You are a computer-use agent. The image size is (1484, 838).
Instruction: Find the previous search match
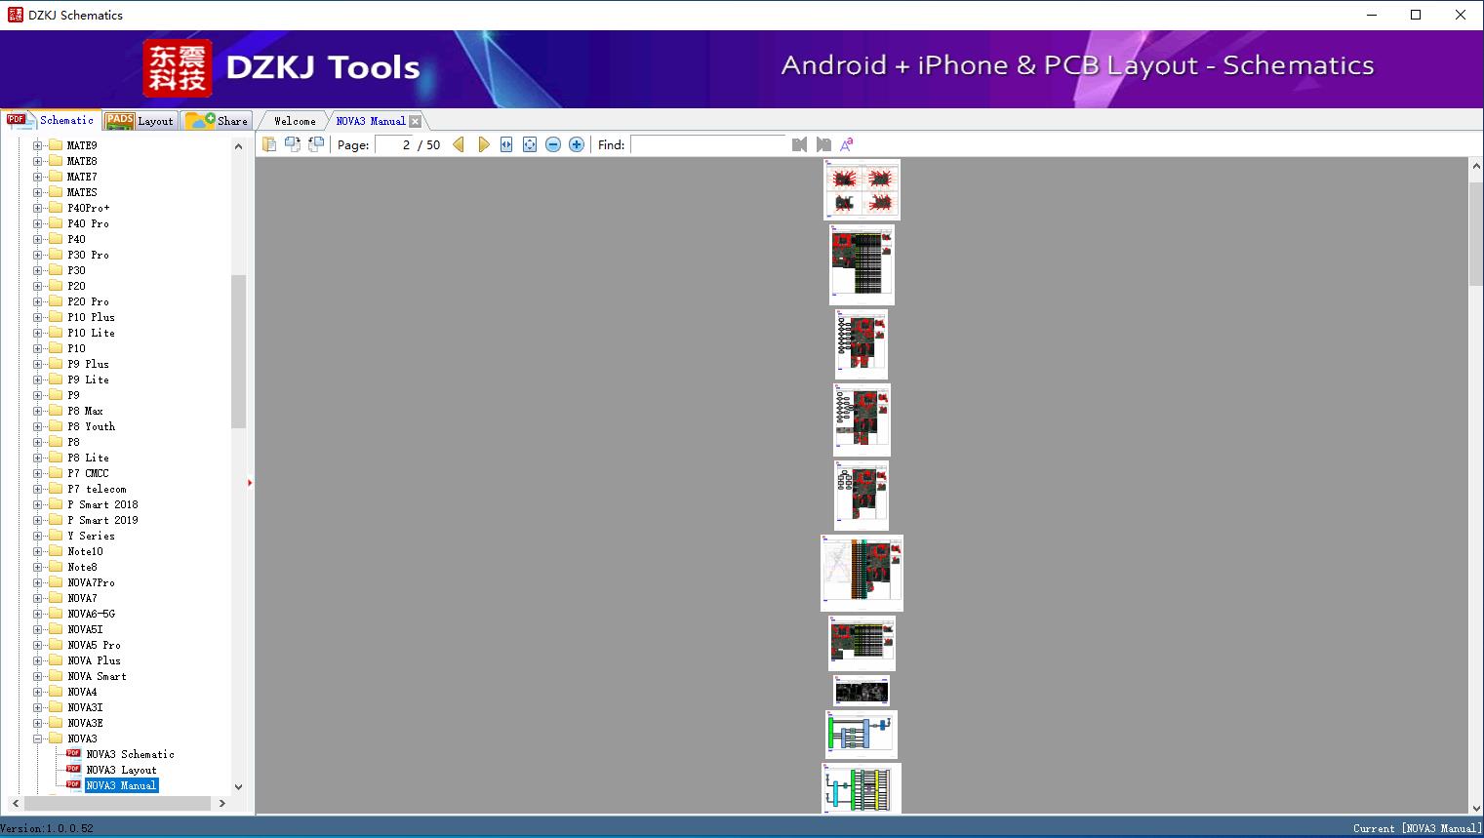coord(799,144)
